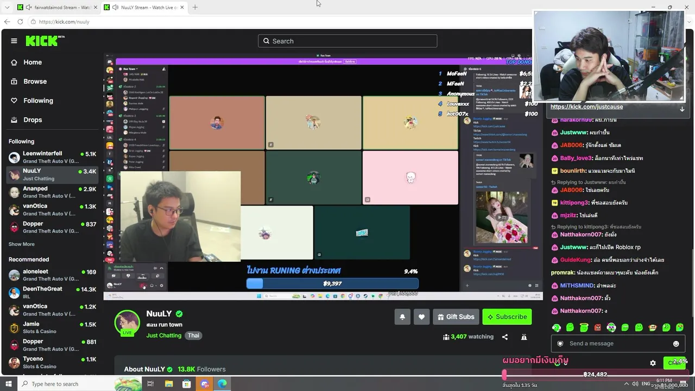Open Task View on the taskbar
Viewport: 695px width, 391px height.
pyautogui.click(x=150, y=384)
